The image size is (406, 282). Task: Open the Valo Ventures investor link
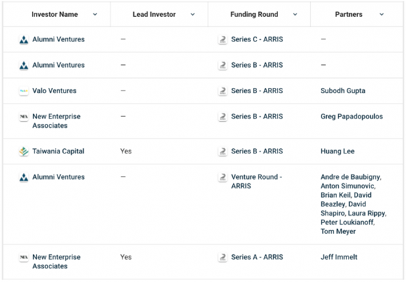pyautogui.click(x=54, y=91)
